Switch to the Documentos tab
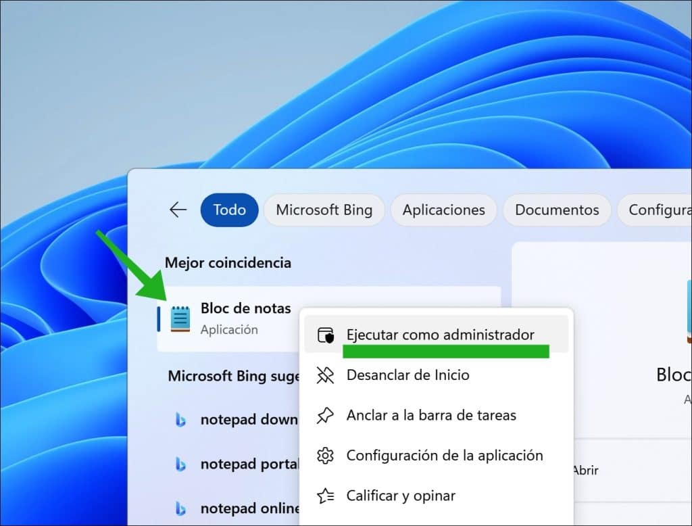The image size is (692, 526). [557, 210]
